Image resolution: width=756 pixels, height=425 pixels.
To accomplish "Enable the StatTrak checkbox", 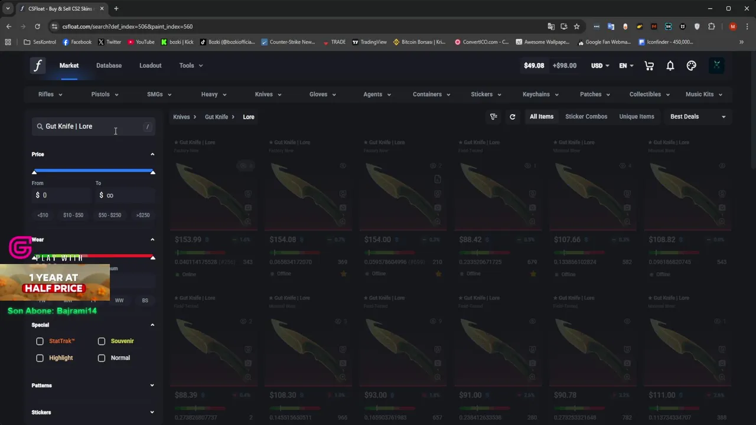I will tap(40, 341).
